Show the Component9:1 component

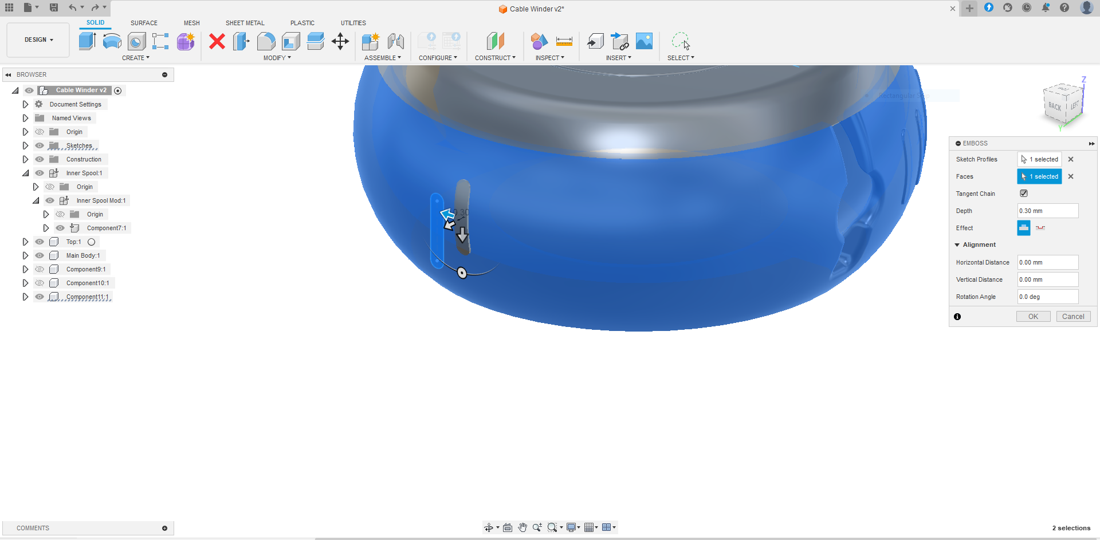(40, 269)
